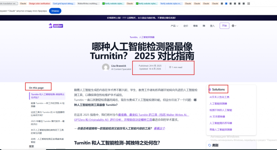277x150 pixels.
Task: Open the 看看这个 italic link
Action: click(159, 128)
